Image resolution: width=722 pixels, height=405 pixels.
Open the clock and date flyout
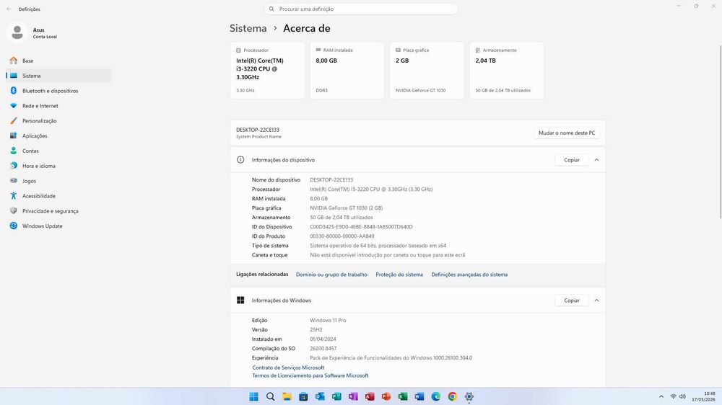point(703,396)
